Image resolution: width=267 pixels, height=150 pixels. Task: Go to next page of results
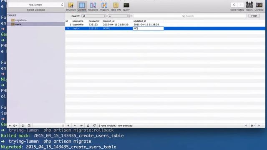click(259, 126)
